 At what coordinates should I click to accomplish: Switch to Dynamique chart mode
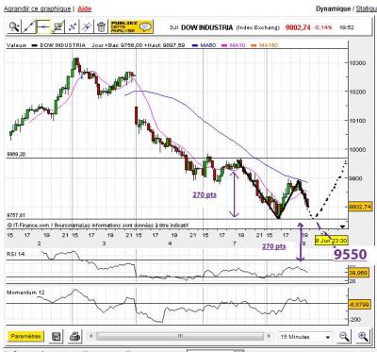333,8
